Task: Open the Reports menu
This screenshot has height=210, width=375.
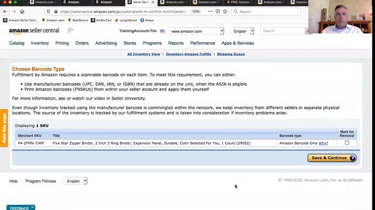Action: click(176, 43)
